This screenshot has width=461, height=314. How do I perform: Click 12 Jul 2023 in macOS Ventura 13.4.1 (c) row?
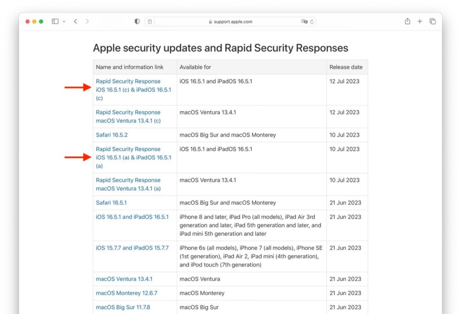point(344,112)
